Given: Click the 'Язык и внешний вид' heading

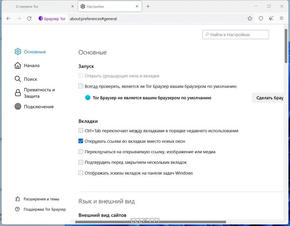Looking at the screenshot, I should click(x=107, y=201).
